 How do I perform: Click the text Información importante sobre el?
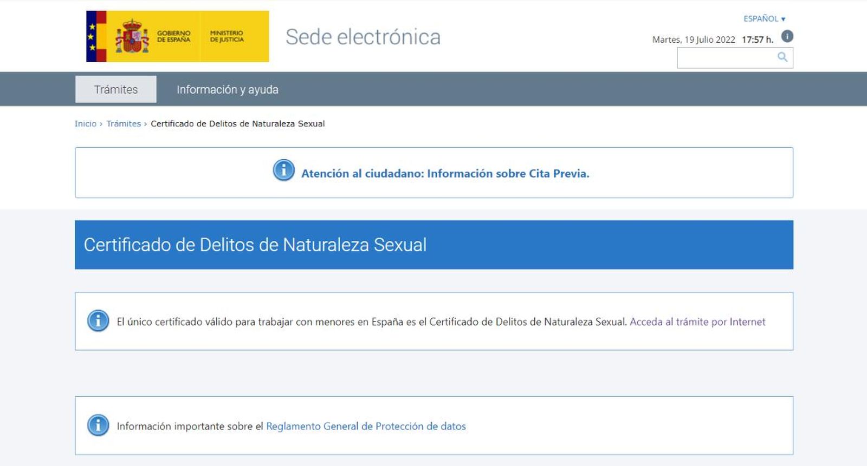[190, 426]
